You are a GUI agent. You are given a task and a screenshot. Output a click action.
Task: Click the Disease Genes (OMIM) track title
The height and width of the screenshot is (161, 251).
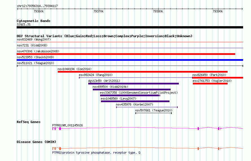click(x=36, y=142)
